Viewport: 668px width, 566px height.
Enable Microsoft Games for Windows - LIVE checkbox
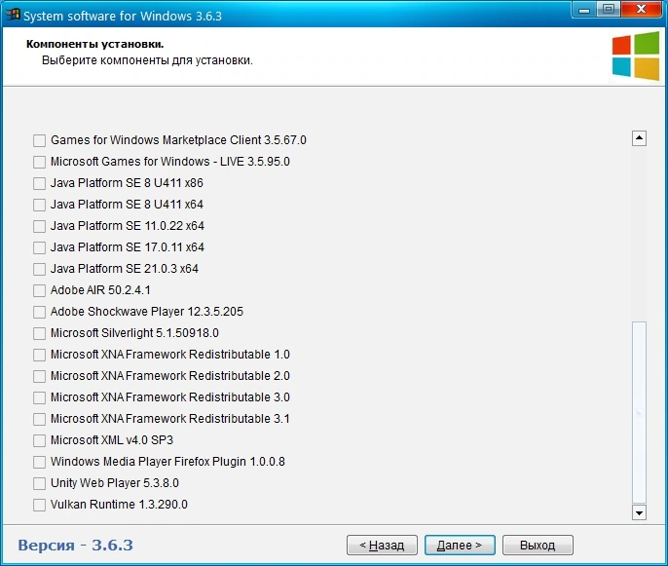point(39,162)
